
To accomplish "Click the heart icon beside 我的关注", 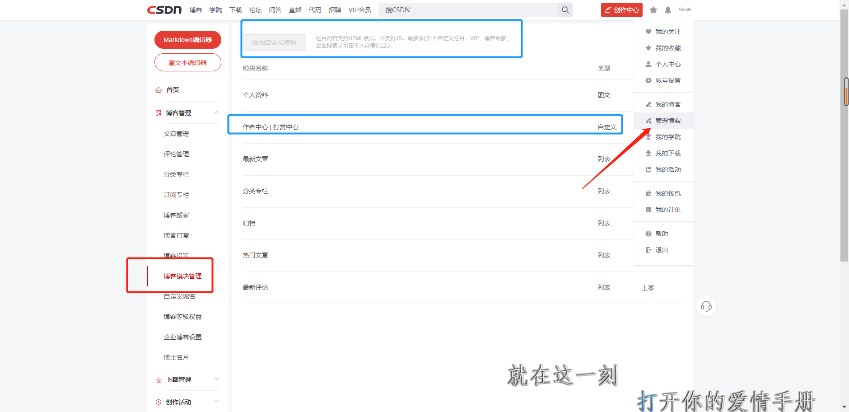I will (x=648, y=32).
